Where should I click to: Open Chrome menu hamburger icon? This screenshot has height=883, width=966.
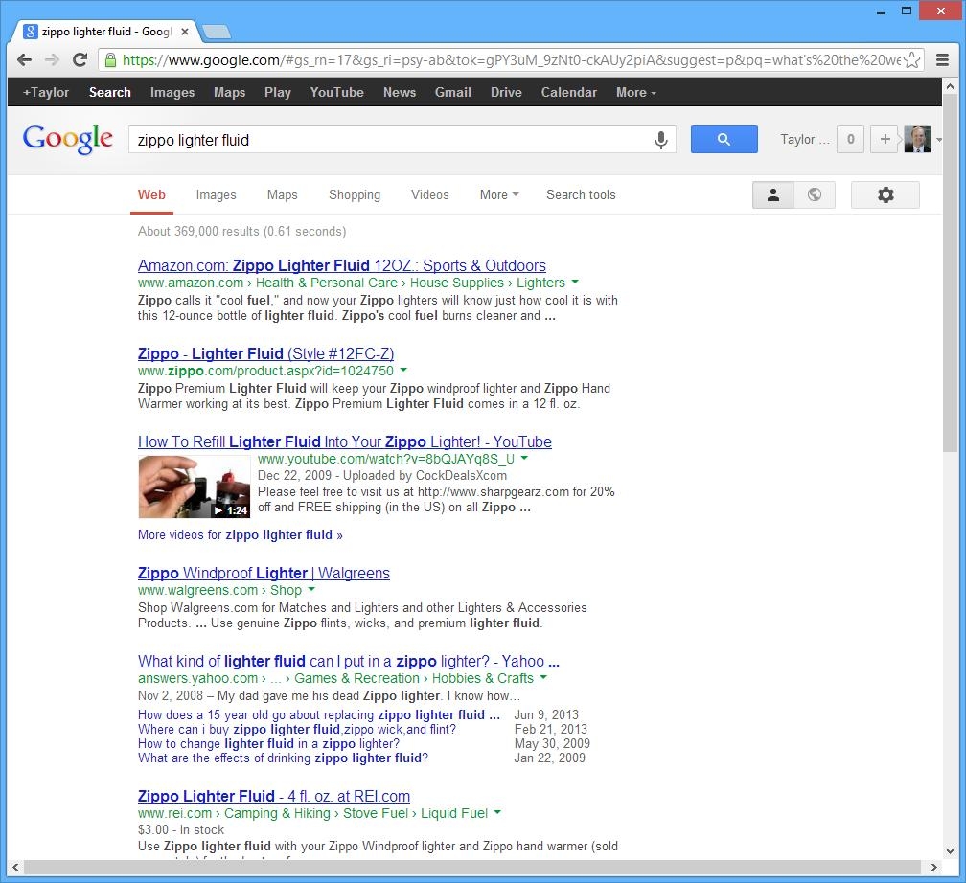(942, 59)
